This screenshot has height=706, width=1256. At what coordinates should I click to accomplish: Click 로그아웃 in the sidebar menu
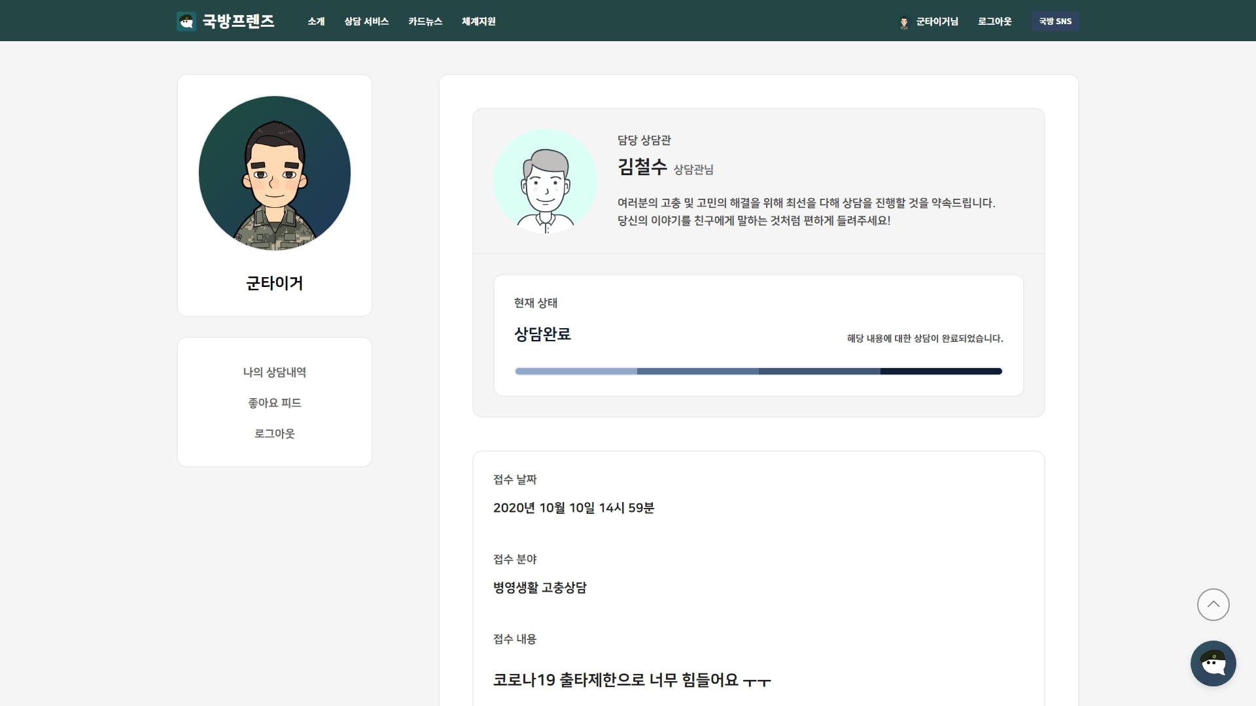[x=275, y=433]
